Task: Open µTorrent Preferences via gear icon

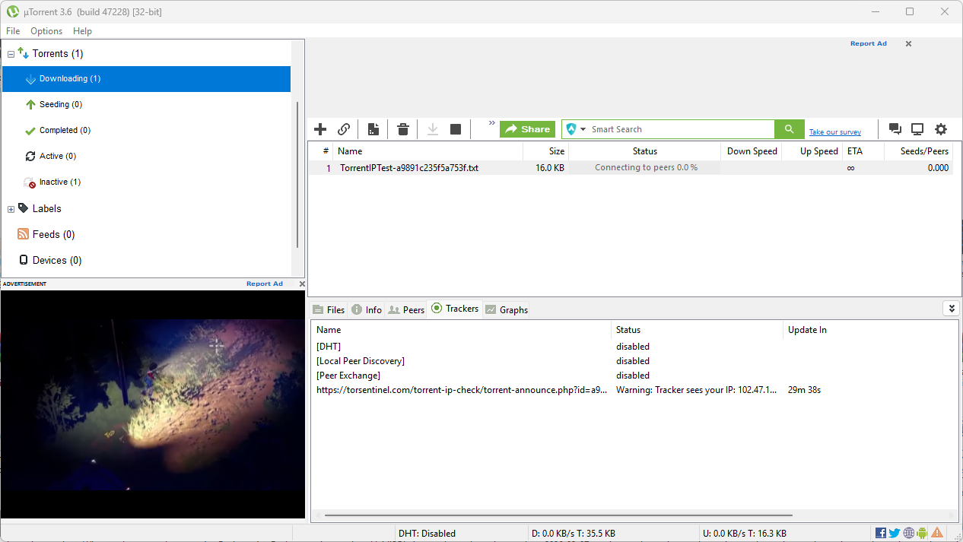Action: [x=941, y=128]
